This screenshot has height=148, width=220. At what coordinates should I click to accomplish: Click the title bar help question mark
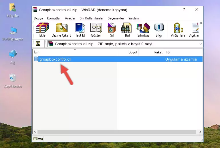[184, 9]
